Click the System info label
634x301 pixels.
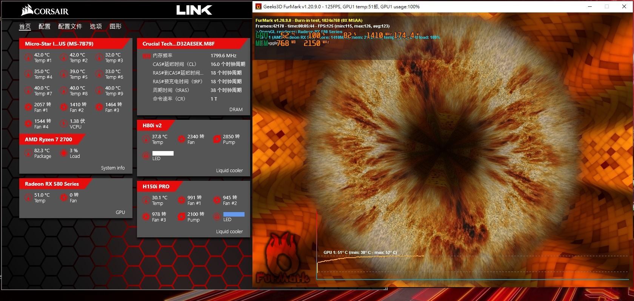point(113,168)
